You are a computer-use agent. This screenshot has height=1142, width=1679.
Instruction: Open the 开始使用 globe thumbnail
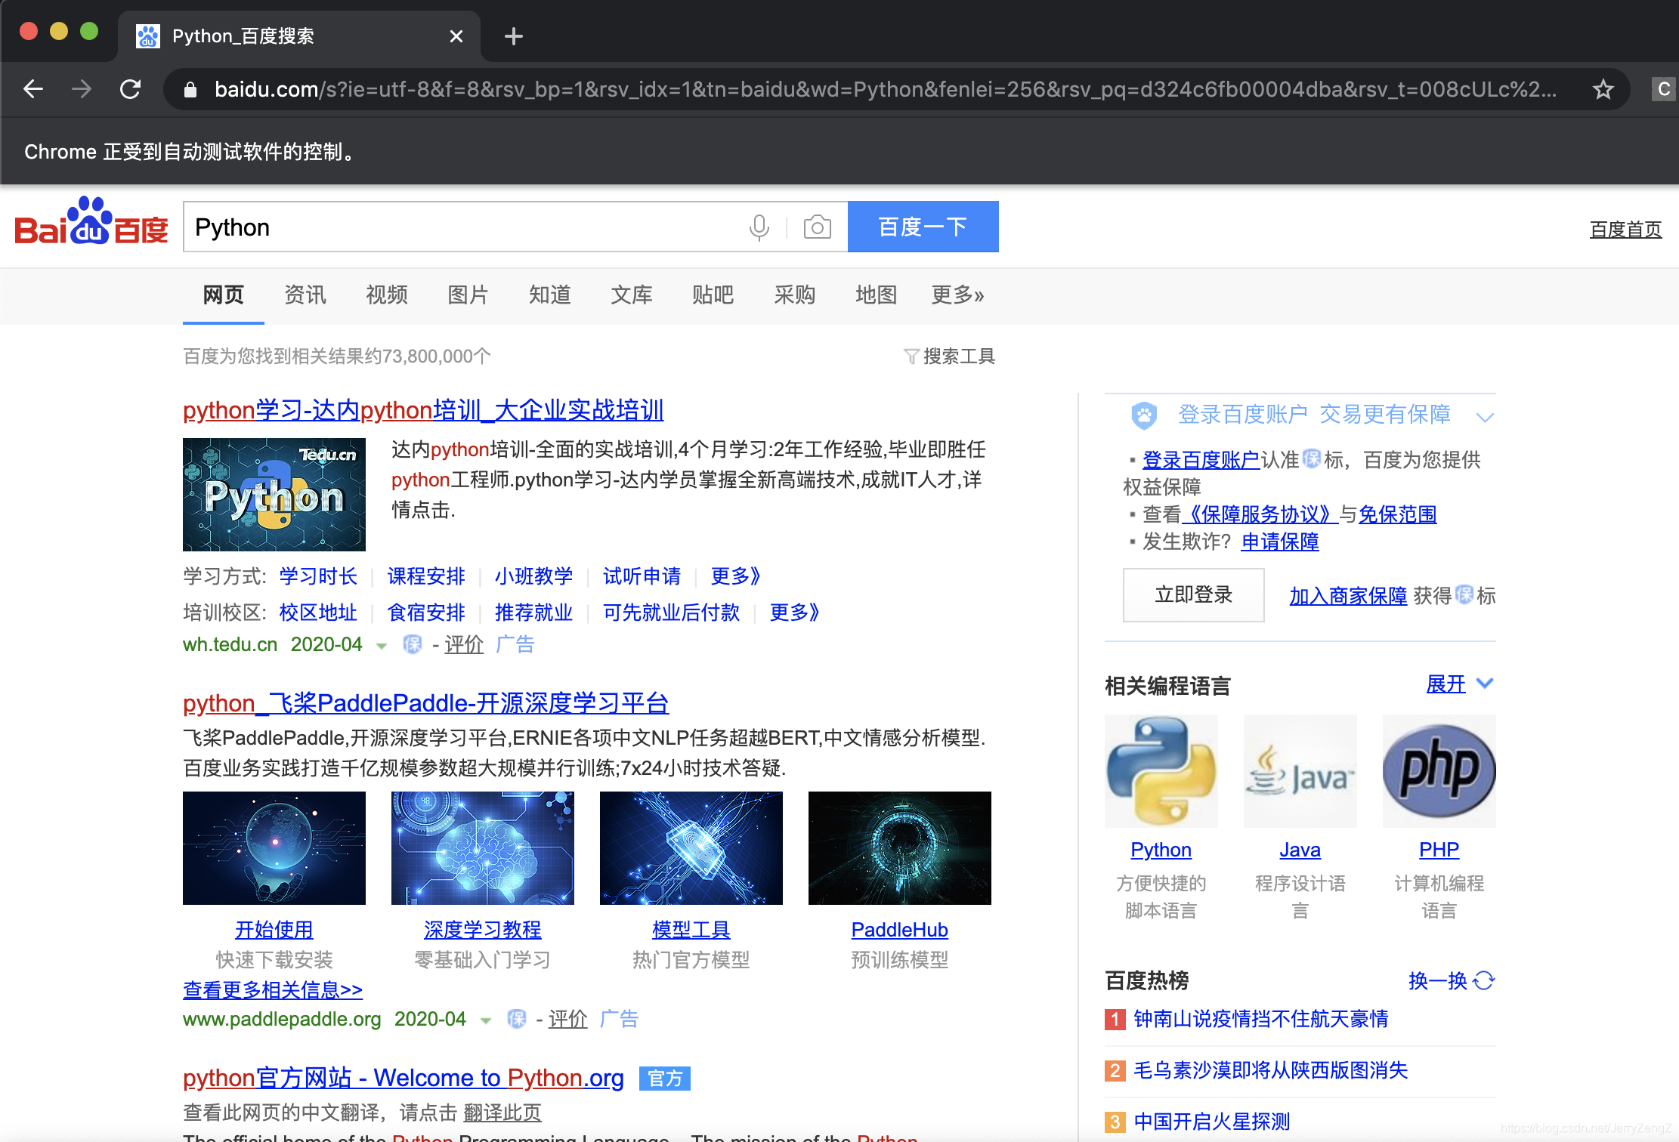(x=274, y=847)
